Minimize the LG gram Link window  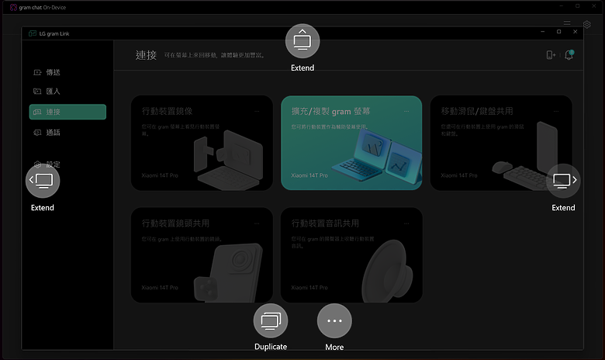[542, 32]
